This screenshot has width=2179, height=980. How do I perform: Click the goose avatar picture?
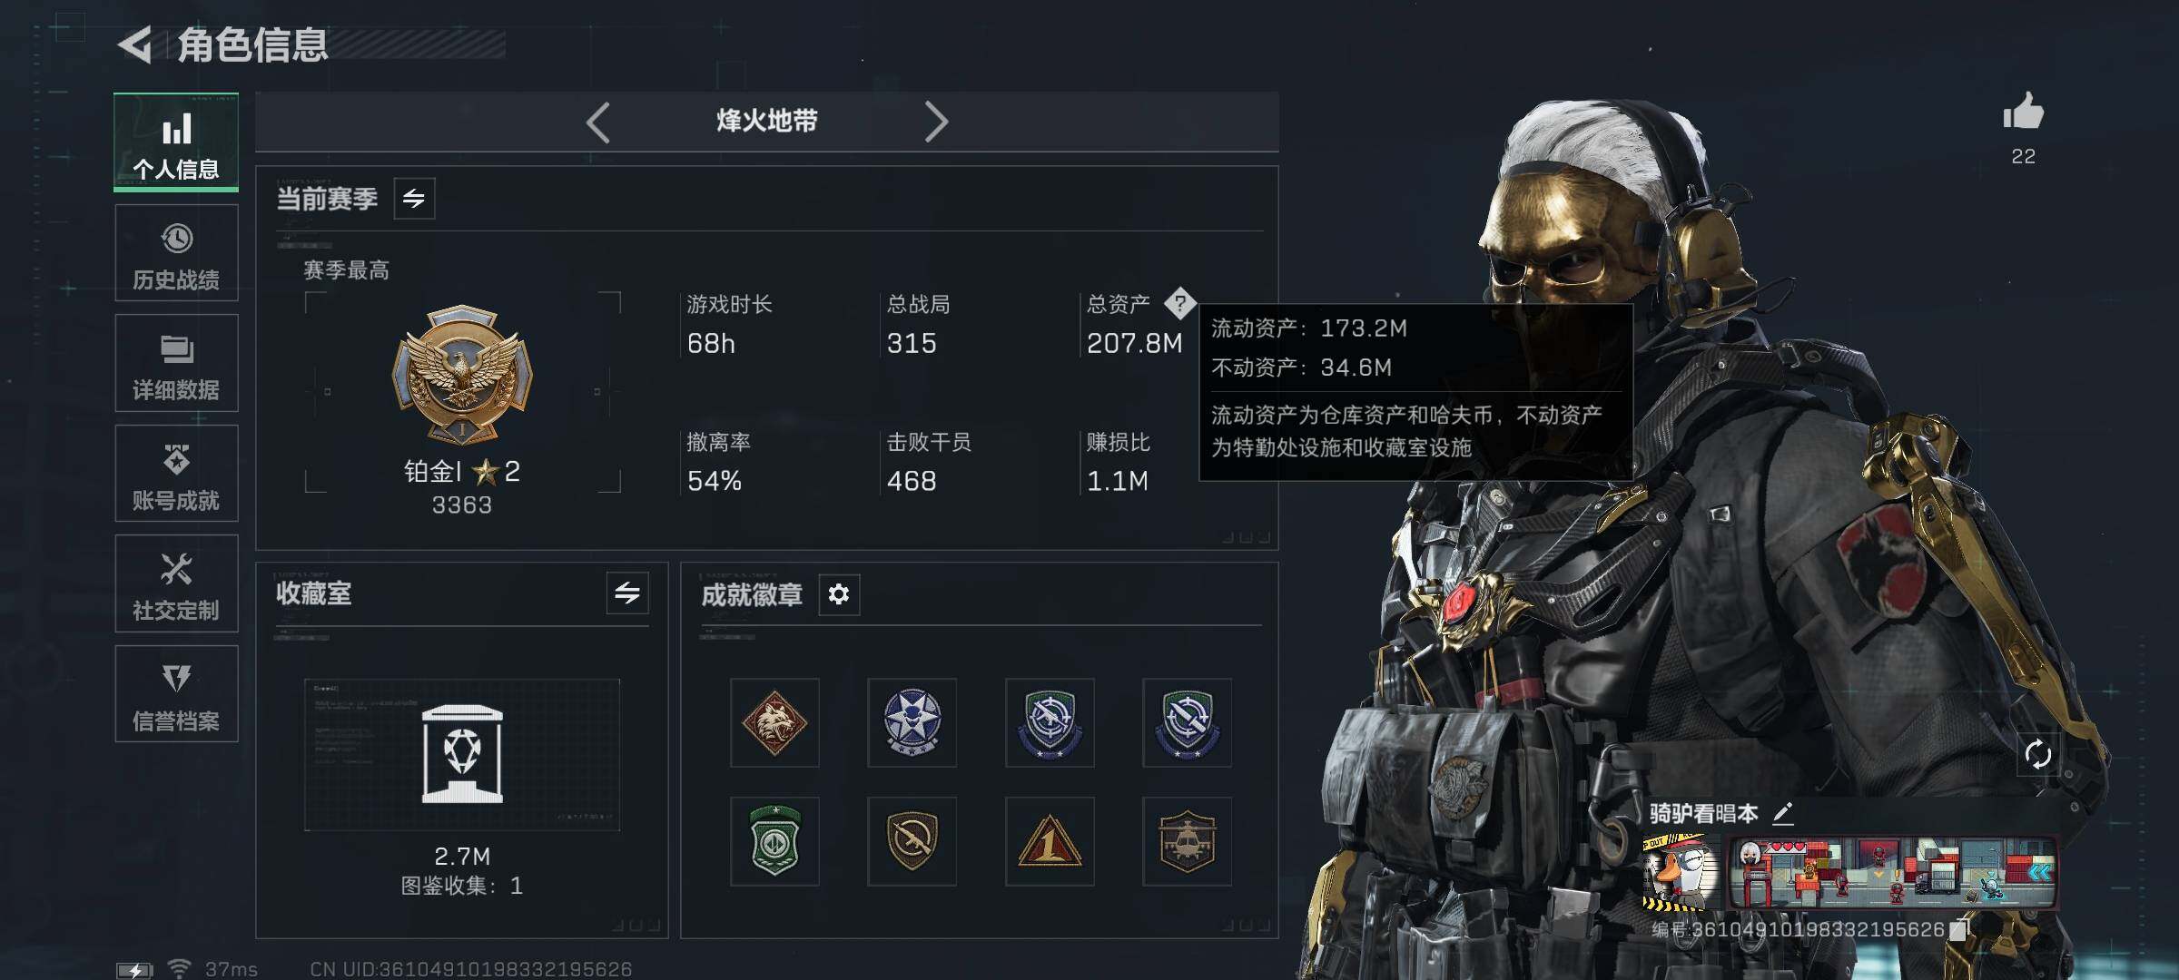pos(1681,872)
